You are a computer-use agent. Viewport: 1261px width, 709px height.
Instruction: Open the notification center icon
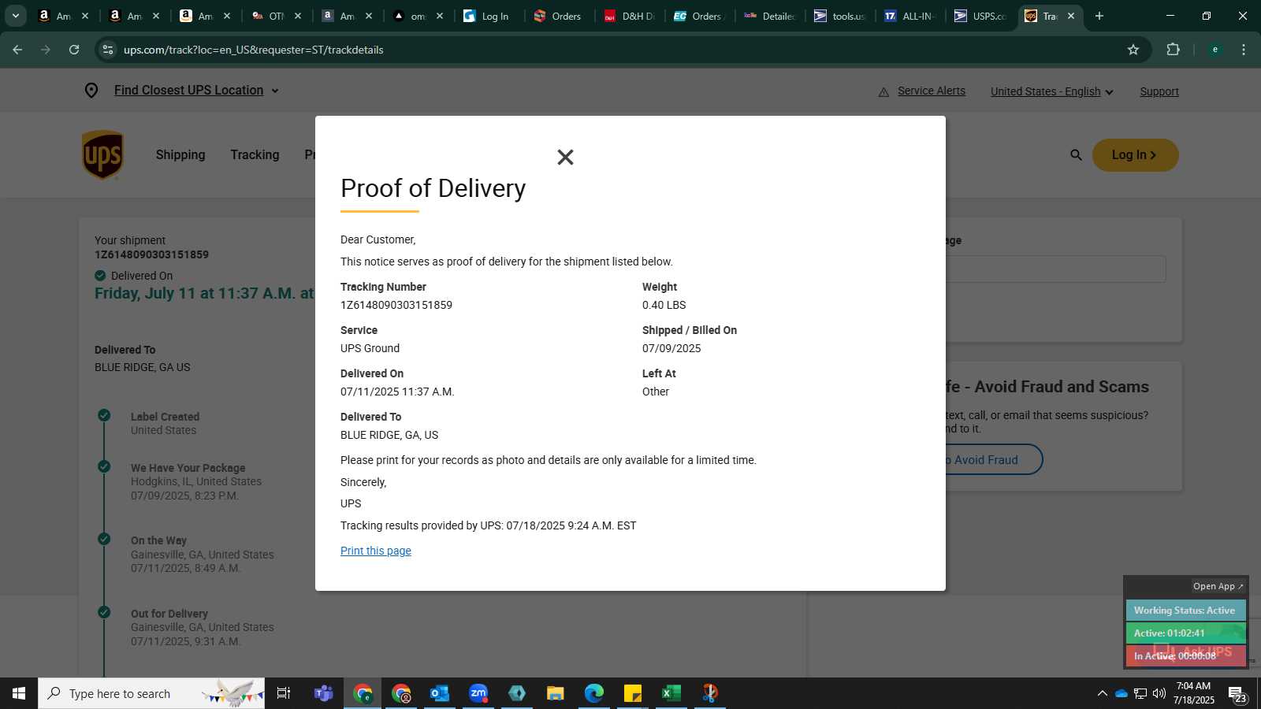click(x=1237, y=694)
